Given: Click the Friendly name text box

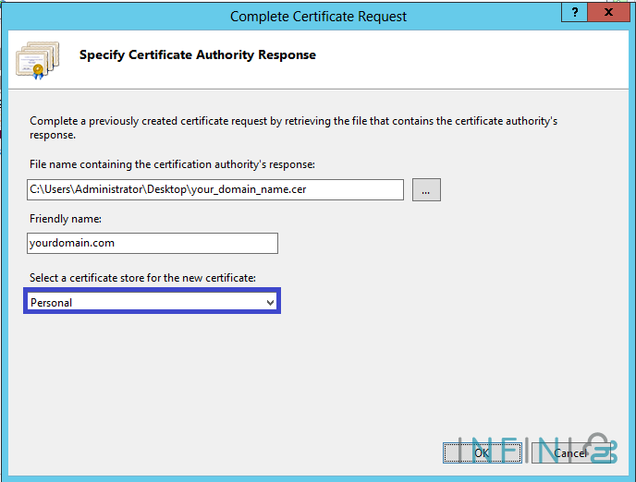Looking at the screenshot, I should pos(152,243).
